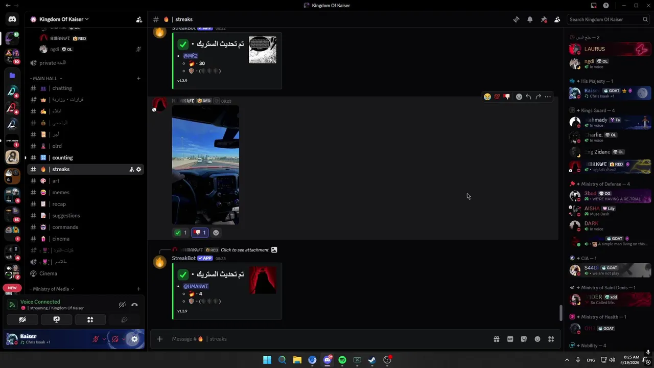
Task: Open suggestions channel
Action: [x=85, y=215]
